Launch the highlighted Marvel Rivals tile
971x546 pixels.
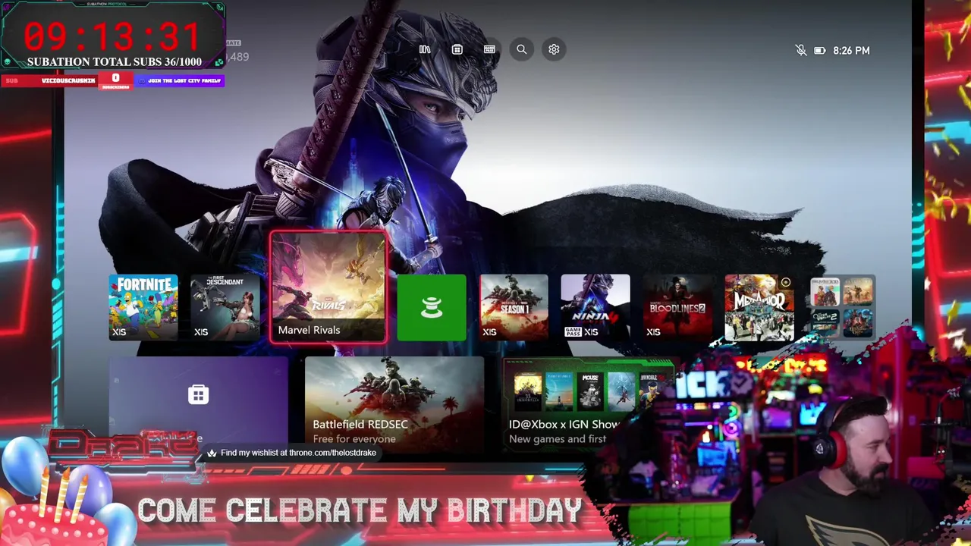tap(328, 287)
